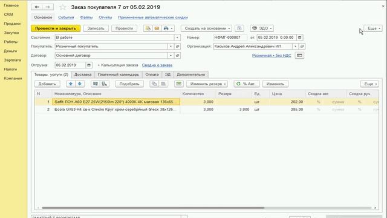Viewport: 387px width, 218px height.
Task: Click the Розничная • Без НДС link
Action: click(x=272, y=55)
